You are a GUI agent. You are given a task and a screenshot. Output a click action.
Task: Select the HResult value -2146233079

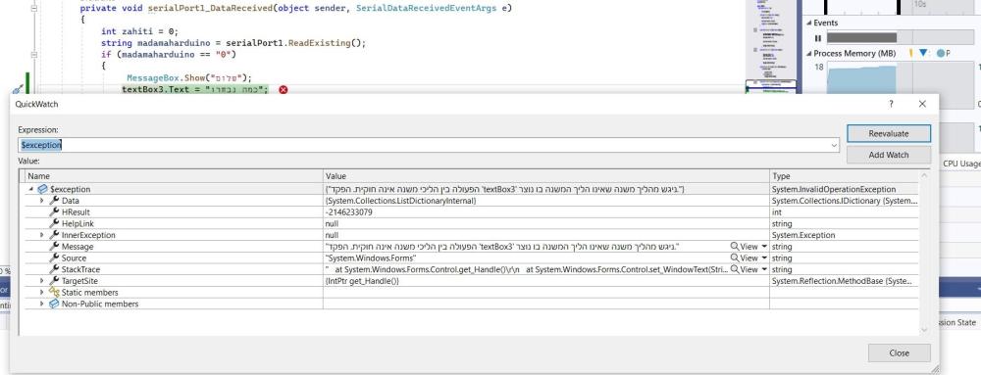pyautogui.click(x=349, y=212)
